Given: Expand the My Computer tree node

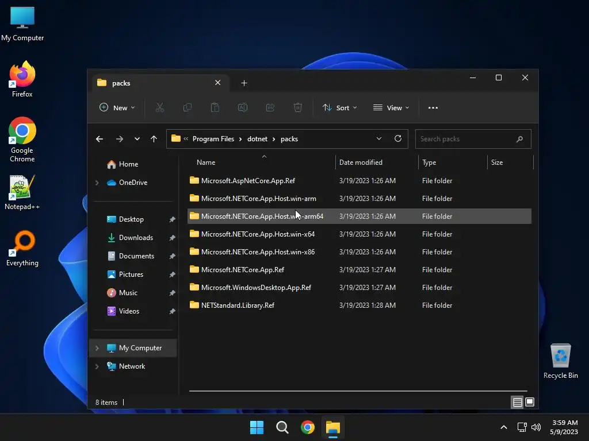Looking at the screenshot, I should (x=97, y=348).
